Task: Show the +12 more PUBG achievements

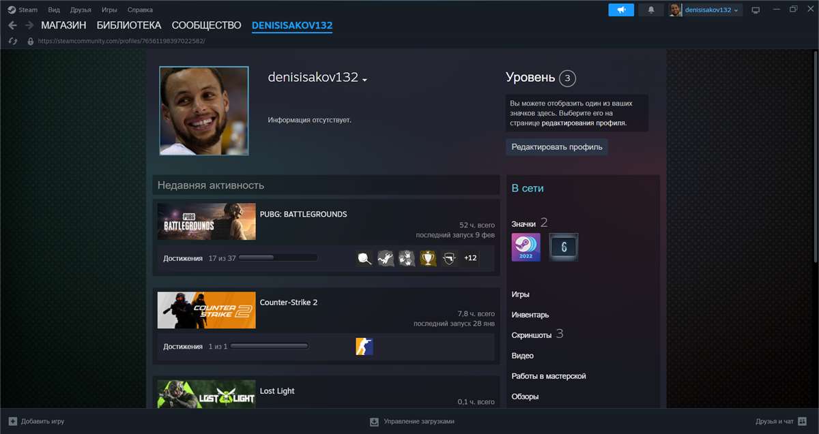Action: 470,258
